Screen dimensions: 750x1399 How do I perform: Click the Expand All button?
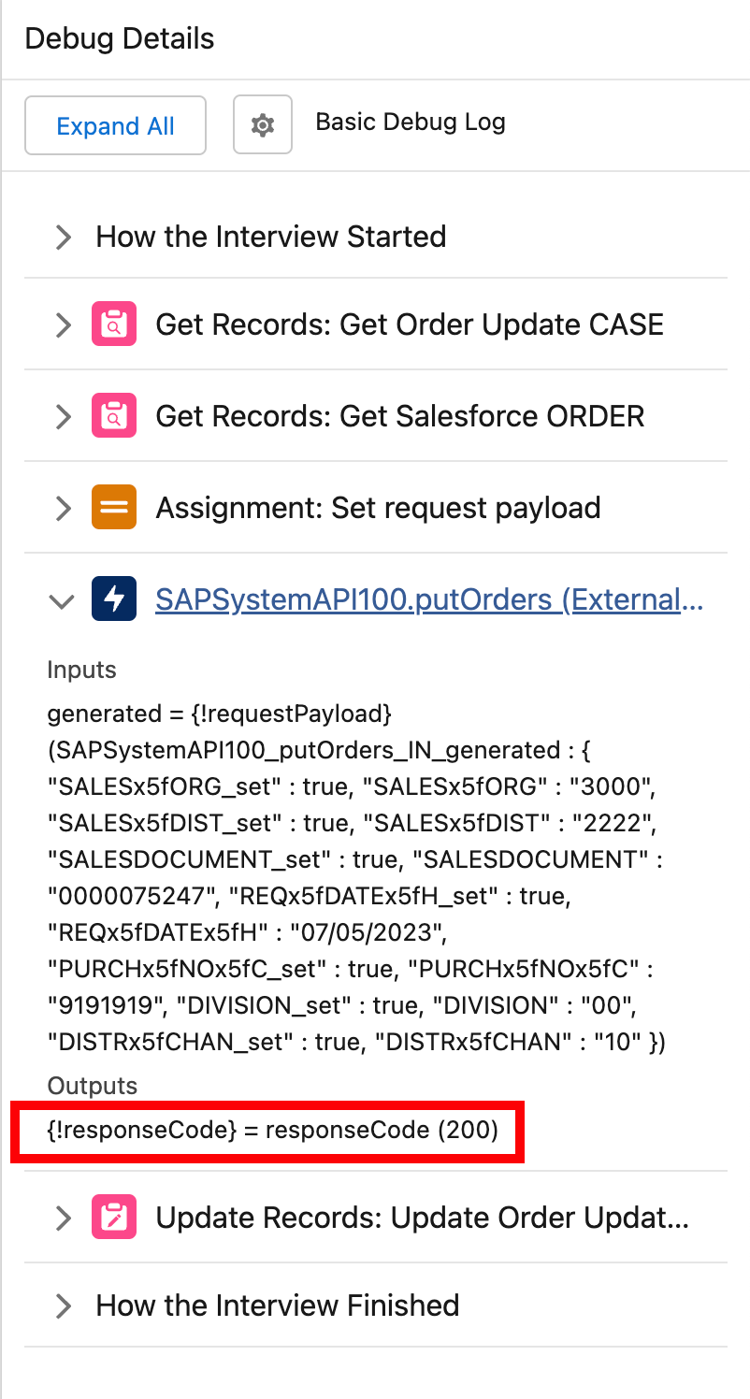(115, 125)
